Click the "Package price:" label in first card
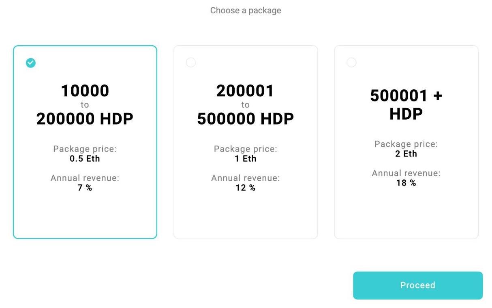 pyautogui.click(x=85, y=149)
